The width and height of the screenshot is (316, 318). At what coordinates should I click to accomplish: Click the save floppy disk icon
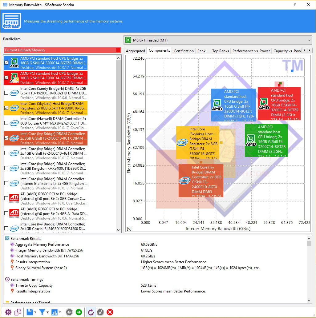30,312
